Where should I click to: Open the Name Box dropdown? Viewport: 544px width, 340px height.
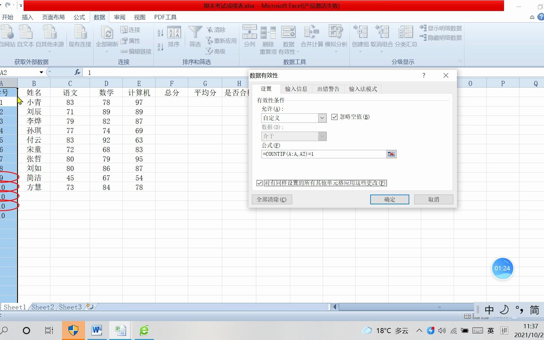click(x=41, y=72)
